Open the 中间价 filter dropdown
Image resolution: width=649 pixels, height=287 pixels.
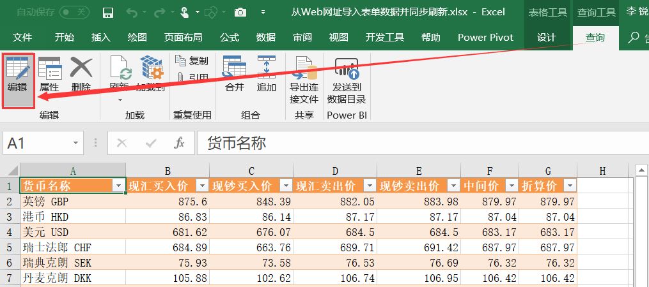pyautogui.click(x=512, y=186)
